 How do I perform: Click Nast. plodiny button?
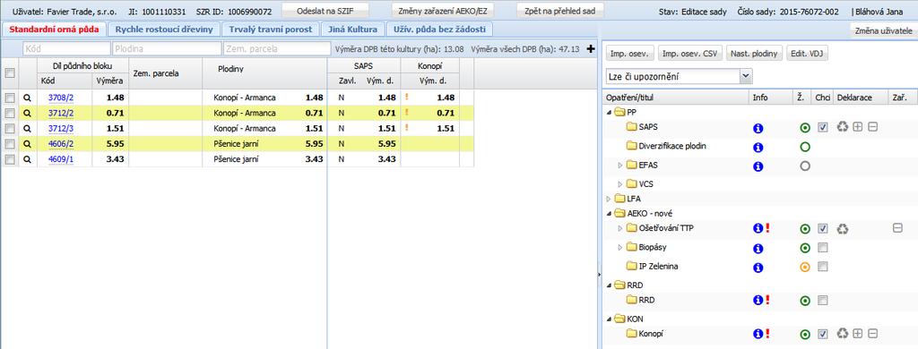coord(754,53)
